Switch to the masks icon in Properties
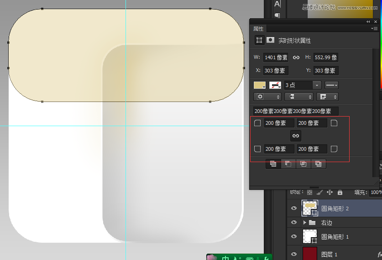 pyautogui.click(x=270, y=40)
